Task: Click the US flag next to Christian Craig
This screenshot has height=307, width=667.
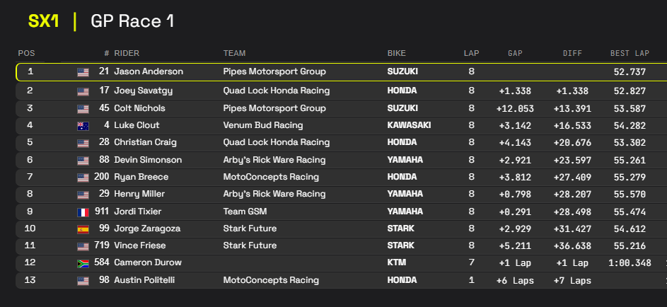Action: [83, 143]
